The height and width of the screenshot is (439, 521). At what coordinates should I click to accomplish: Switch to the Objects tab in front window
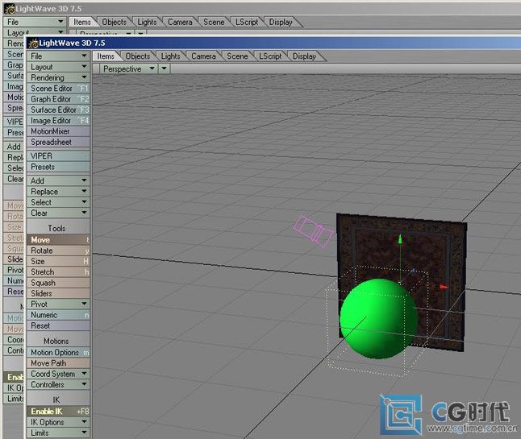pyautogui.click(x=138, y=56)
